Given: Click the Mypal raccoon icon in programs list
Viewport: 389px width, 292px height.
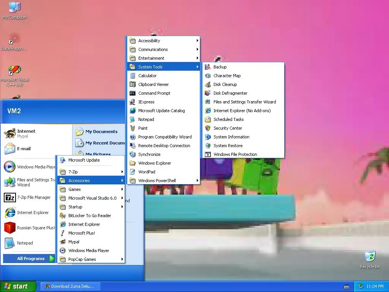Looking at the screenshot, I should coord(63,242).
